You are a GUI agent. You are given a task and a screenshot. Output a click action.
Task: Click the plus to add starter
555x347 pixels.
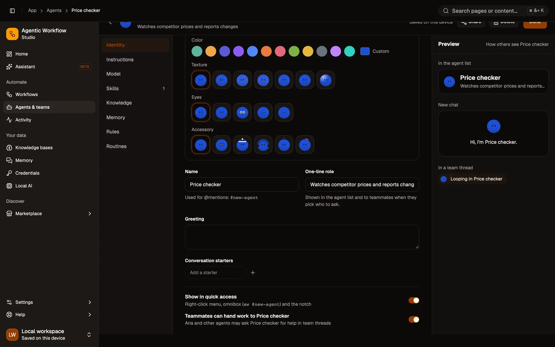(x=253, y=273)
